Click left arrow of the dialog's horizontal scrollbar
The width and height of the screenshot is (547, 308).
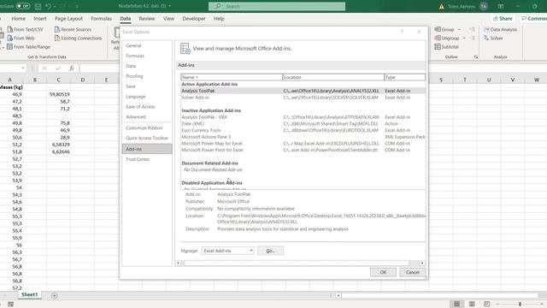tap(179, 263)
